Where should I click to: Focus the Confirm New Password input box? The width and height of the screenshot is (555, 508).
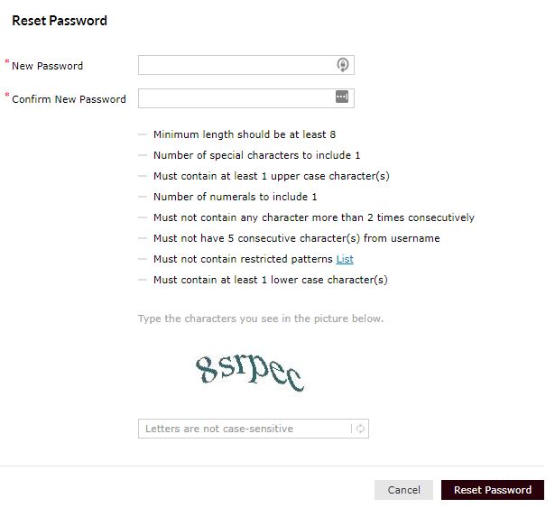tap(246, 98)
